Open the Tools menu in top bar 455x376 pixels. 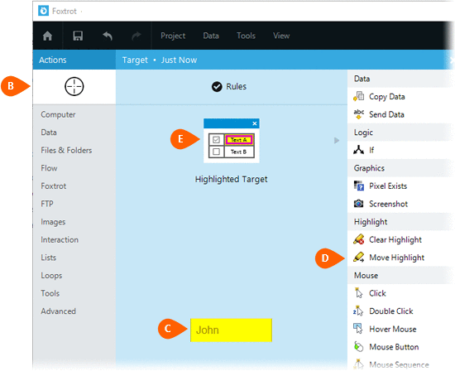246,36
